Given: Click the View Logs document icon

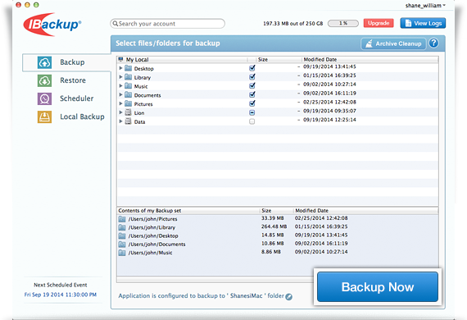Looking at the screenshot, I should coord(408,23).
